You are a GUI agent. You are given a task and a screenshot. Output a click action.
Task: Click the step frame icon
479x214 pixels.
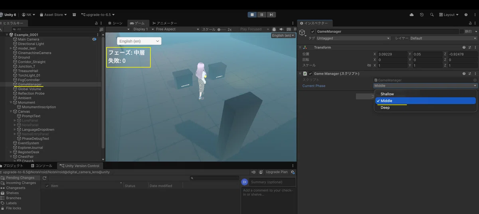pyautogui.click(x=271, y=15)
